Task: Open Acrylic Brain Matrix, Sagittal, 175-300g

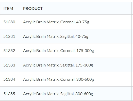Action: pos(58,65)
